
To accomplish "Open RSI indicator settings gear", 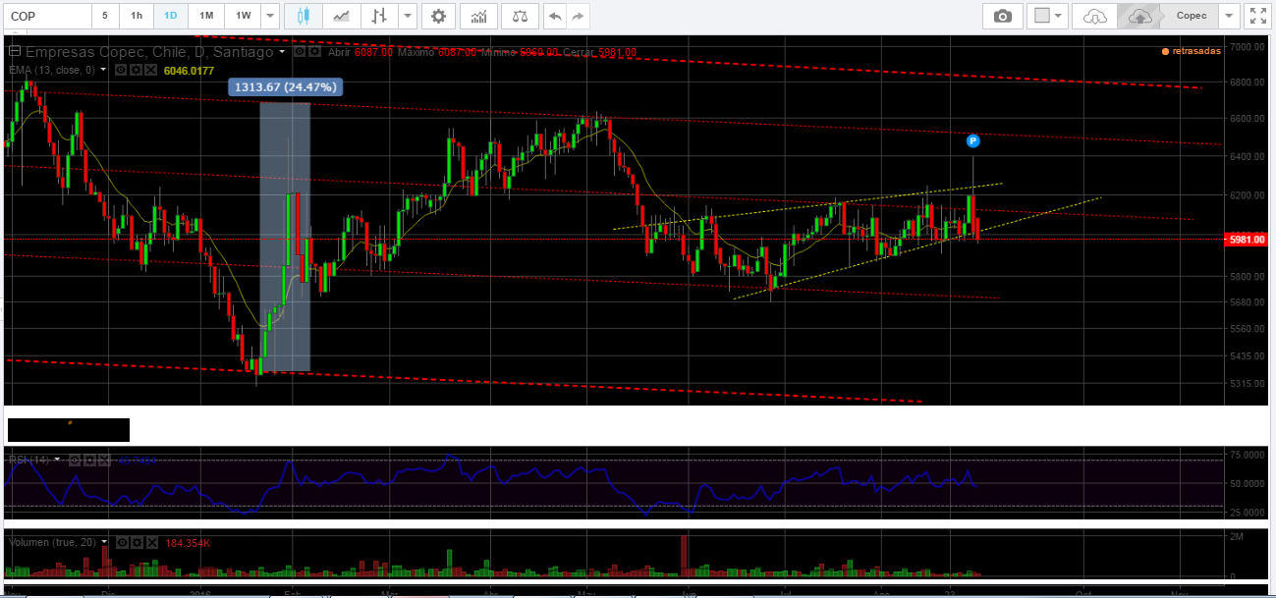I will 91,460.
